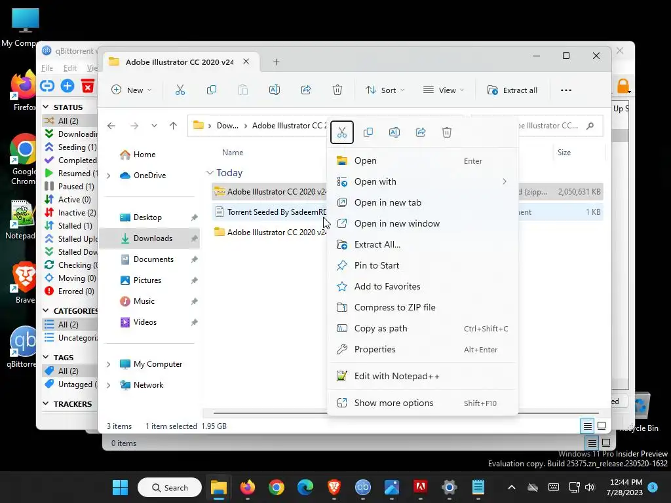Select Downloads in navigation pane
The width and height of the screenshot is (671, 503).
[149, 238]
